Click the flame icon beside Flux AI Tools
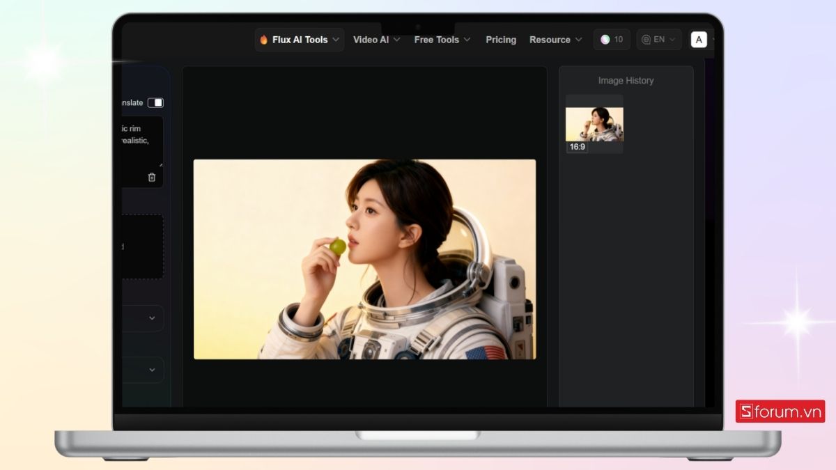Viewport: 836px width, 470px height. coord(264,40)
